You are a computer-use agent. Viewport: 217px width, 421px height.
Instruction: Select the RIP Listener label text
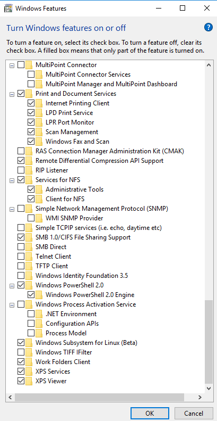pyautogui.click(x=52, y=170)
